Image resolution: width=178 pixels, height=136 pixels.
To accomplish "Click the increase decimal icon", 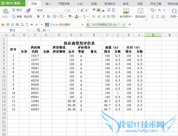I will pos(152,17).
